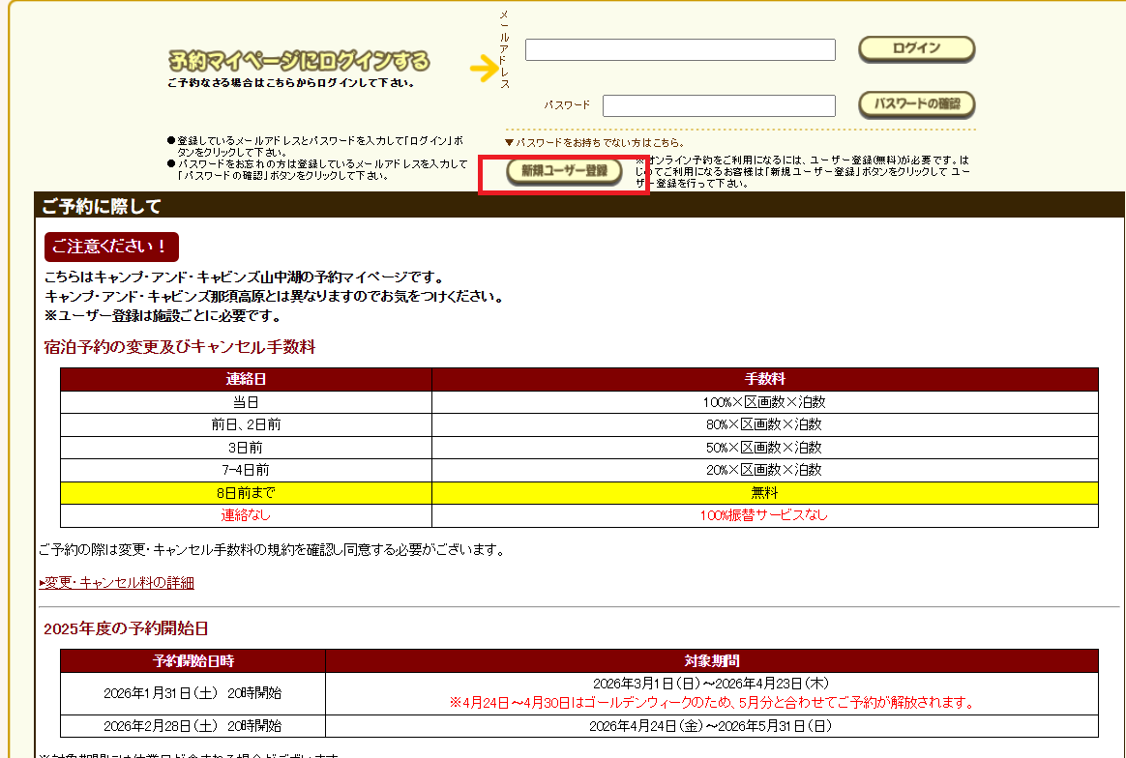Click the 予約マイページにログインする title graphic
This screenshot has width=1126, height=758.
click(299, 62)
